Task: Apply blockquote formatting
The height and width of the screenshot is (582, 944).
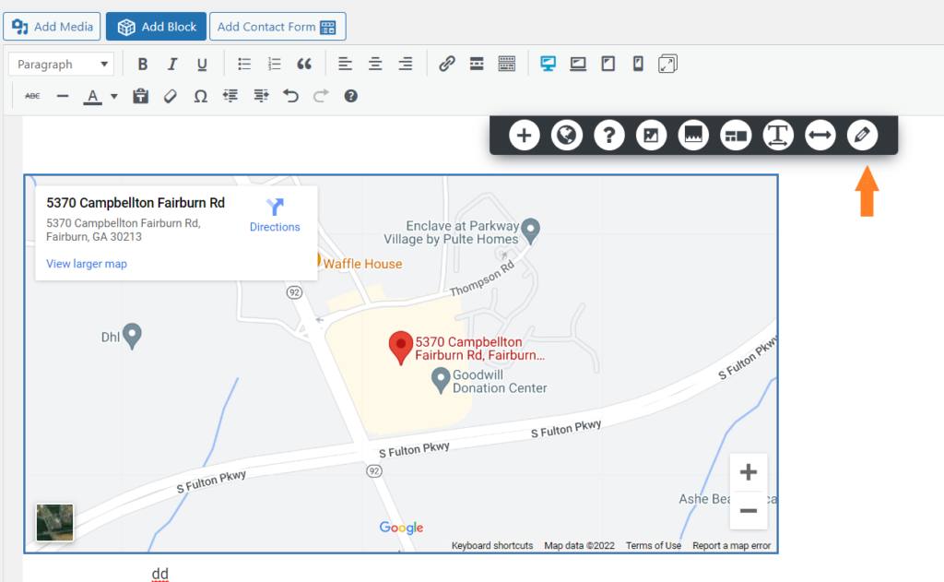Action: [304, 64]
